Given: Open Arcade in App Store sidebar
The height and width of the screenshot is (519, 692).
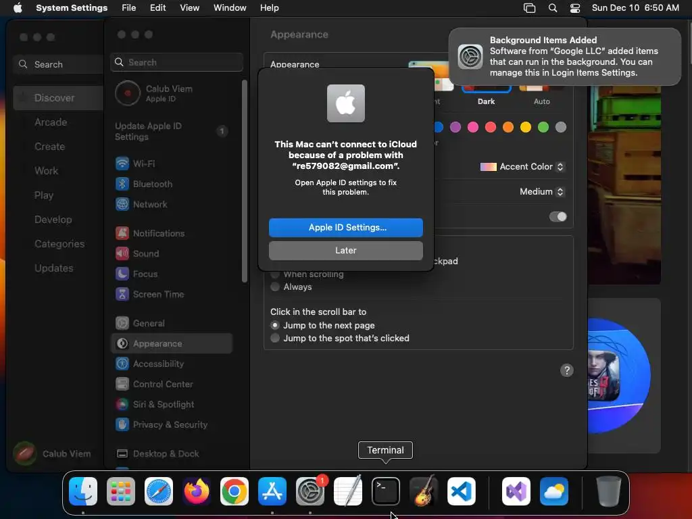Looking at the screenshot, I should click(58, 122).
